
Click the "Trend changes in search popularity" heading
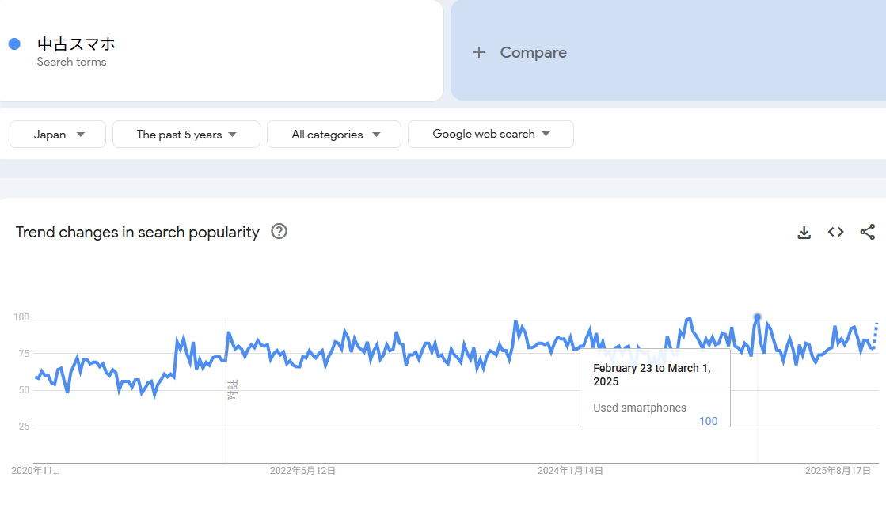pyautogui.click(x=138, y=232)
